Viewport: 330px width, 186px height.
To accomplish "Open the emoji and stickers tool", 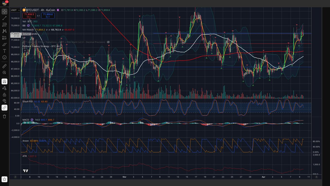I will 4,57.
